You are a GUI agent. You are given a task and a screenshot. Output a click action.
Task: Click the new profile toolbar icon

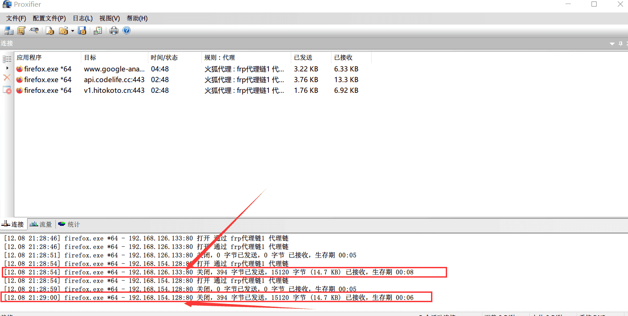pyautogui.click(x=50, y=31)
